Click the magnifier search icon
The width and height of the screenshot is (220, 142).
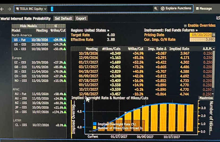tap(156, 9)
